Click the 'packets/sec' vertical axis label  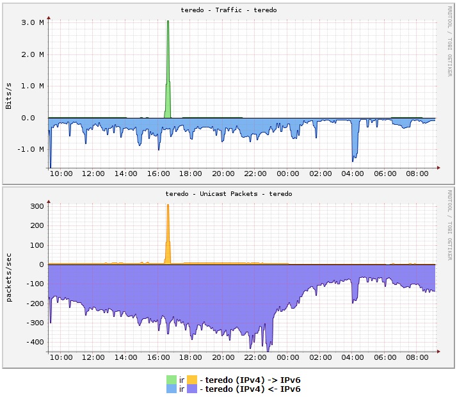[x=8, y=277]
